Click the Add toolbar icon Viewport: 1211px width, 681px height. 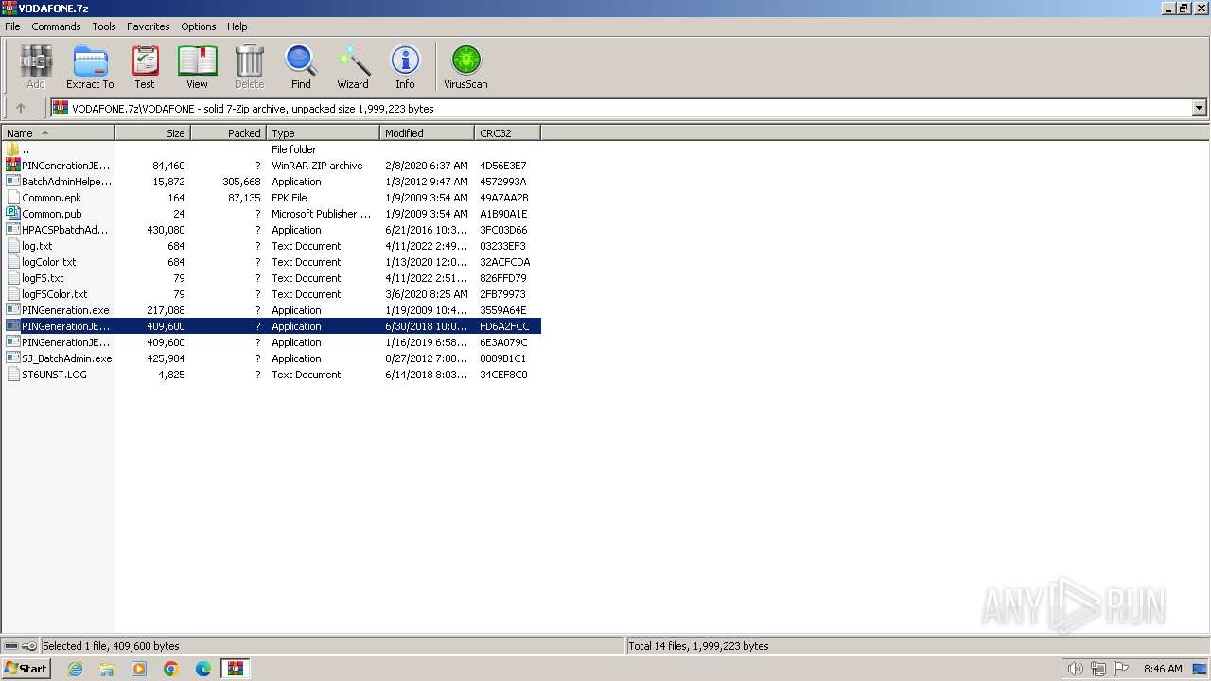point(36,67)
